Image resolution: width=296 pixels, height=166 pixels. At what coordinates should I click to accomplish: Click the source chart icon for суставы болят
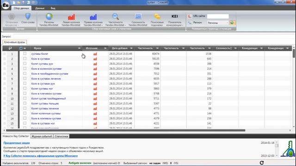click(95, 54)
